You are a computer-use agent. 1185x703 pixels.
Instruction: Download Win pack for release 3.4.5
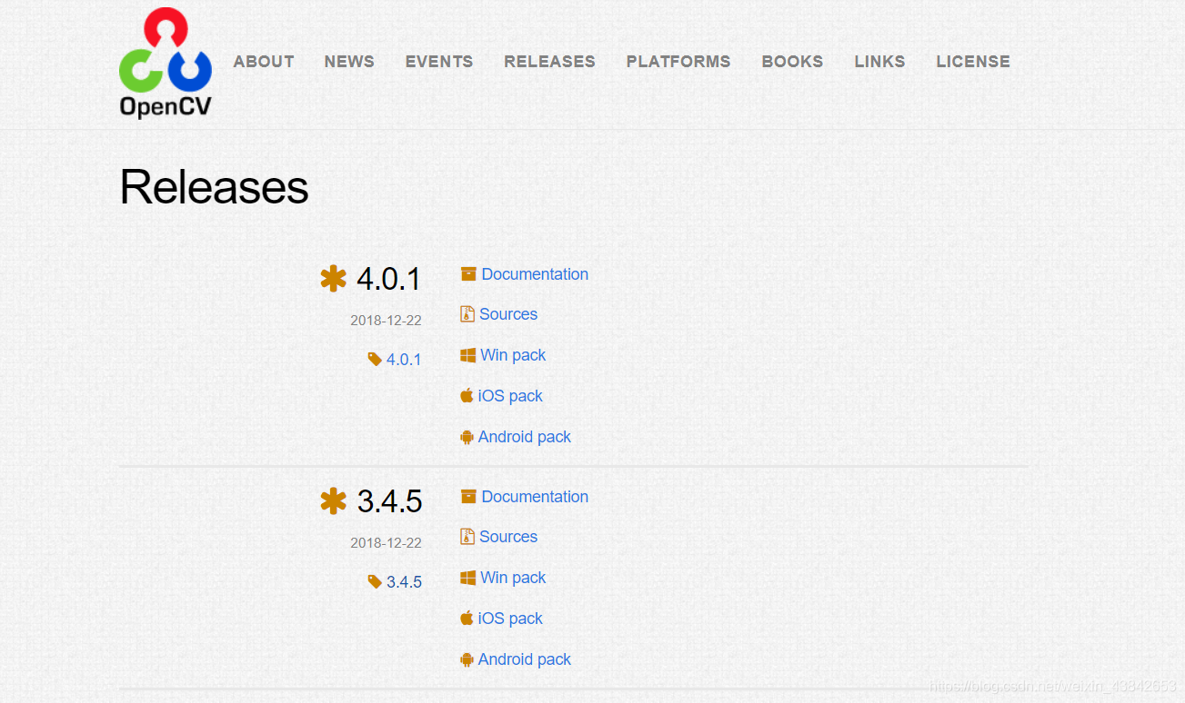[x=513, y=578]
